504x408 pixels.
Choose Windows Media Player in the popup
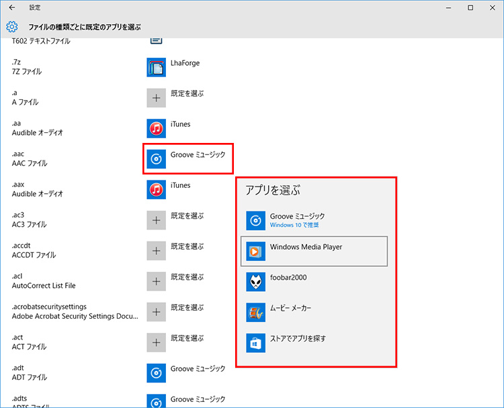[314, 251]
